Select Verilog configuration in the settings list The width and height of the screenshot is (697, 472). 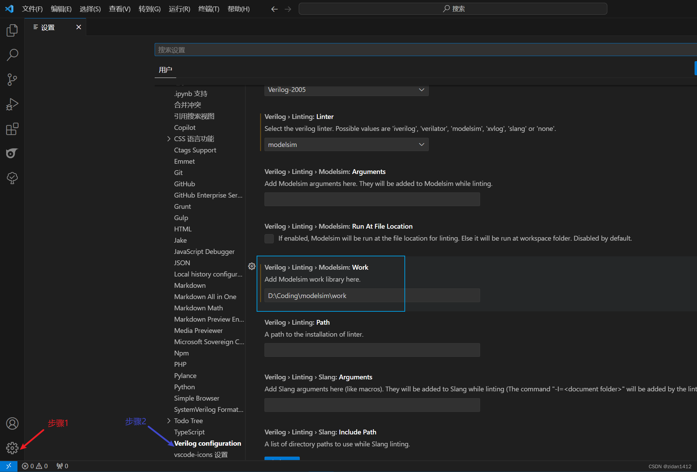tap(207, 443)
